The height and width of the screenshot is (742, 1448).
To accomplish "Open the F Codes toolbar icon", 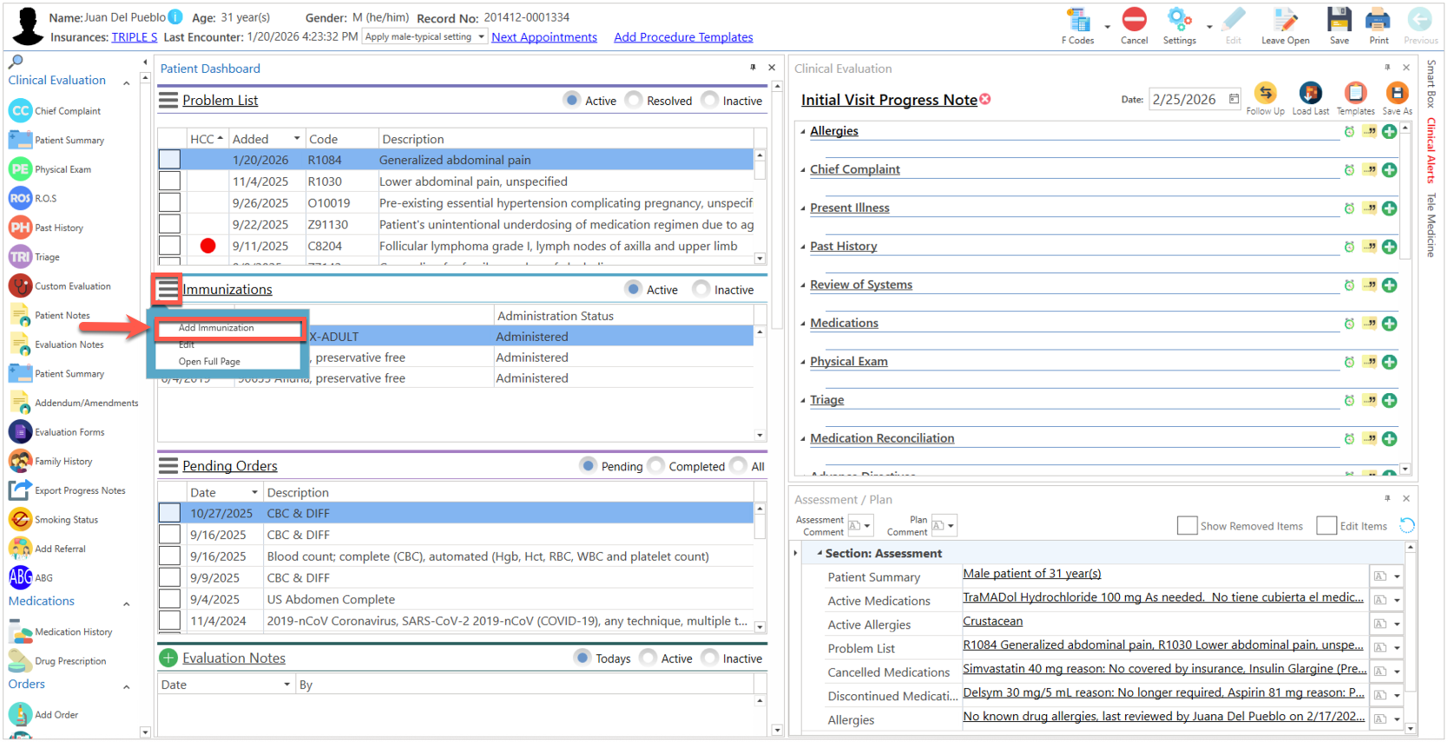I will (1078, 20).
